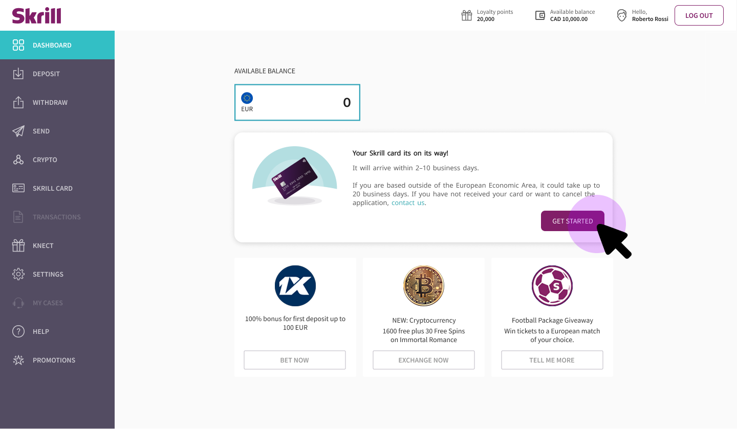Click the Skrill Card icon in the sidebar

pos(18,188)
